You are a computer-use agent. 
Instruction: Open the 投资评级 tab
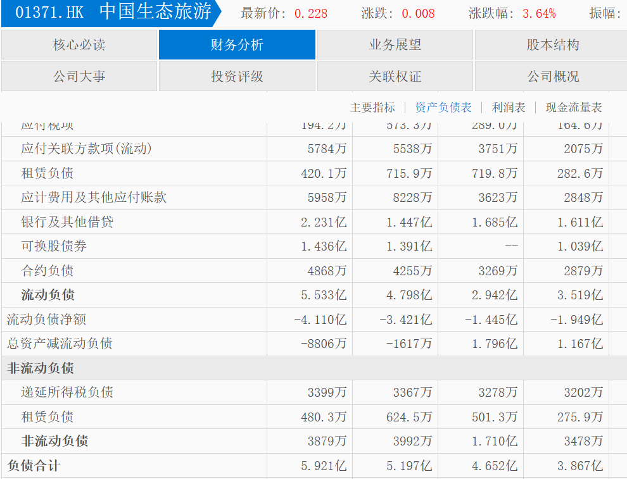(x=237, y=77)
